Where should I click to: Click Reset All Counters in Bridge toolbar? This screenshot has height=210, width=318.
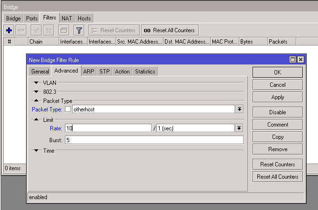[x=170, y=30]
